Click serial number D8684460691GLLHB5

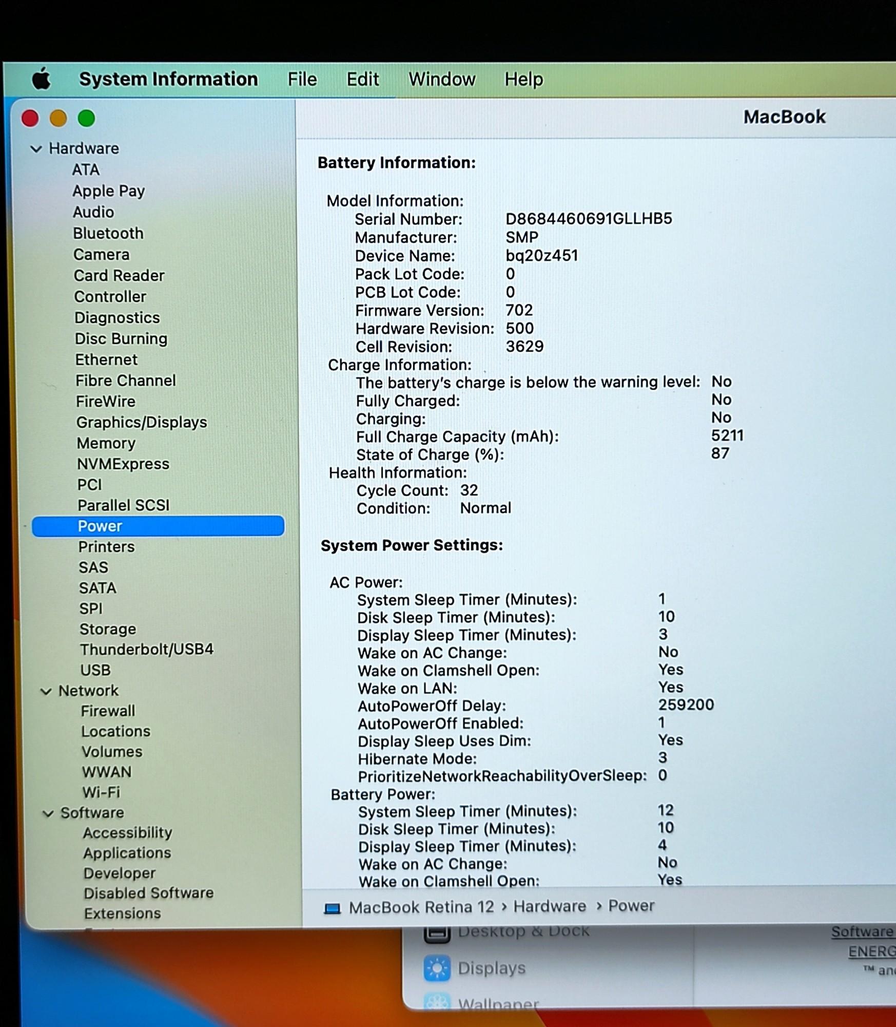(589, 219)
